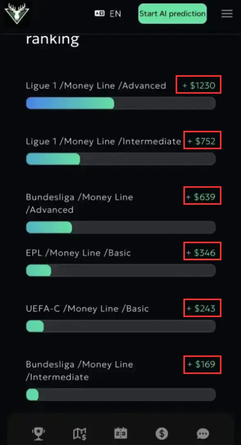
Task: Open the trophy ranking icon
Action: pyautogui.click(x=38, y=434)
